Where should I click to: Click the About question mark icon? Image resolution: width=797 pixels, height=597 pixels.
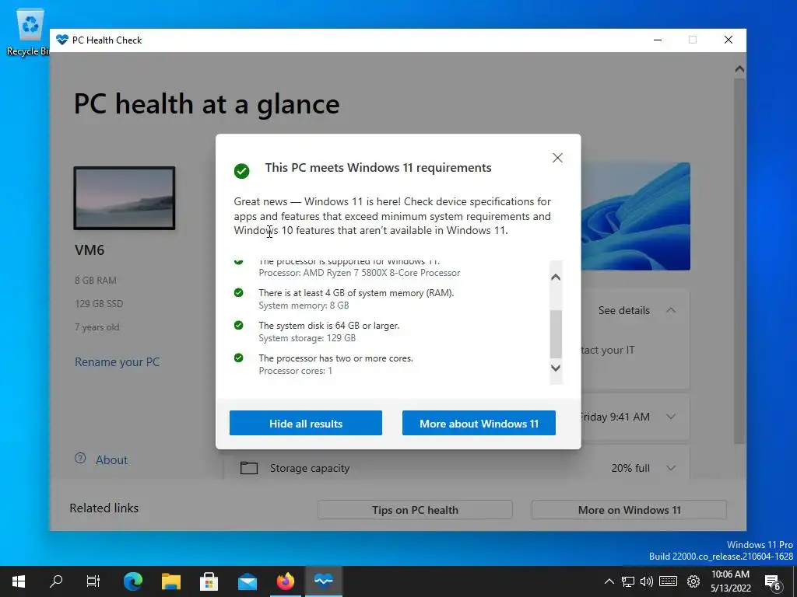(x=80, y=458)
